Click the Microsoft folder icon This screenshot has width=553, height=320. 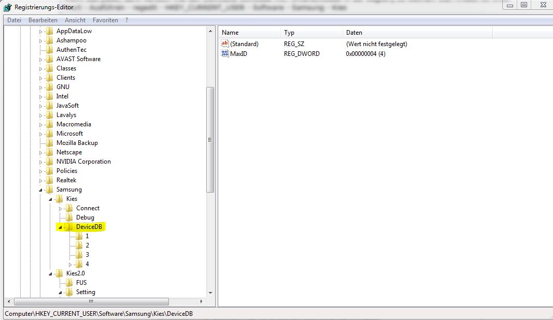[x=50, y=134]
